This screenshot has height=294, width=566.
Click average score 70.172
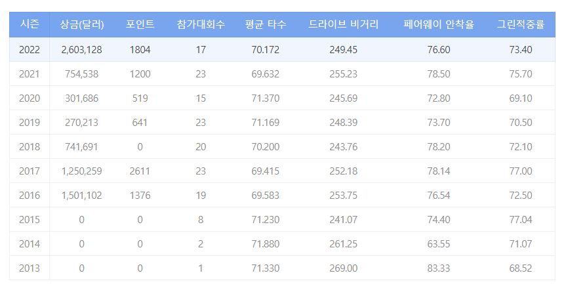click(266, 49)
